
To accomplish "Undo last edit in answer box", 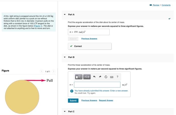I will tap(94, 77).
